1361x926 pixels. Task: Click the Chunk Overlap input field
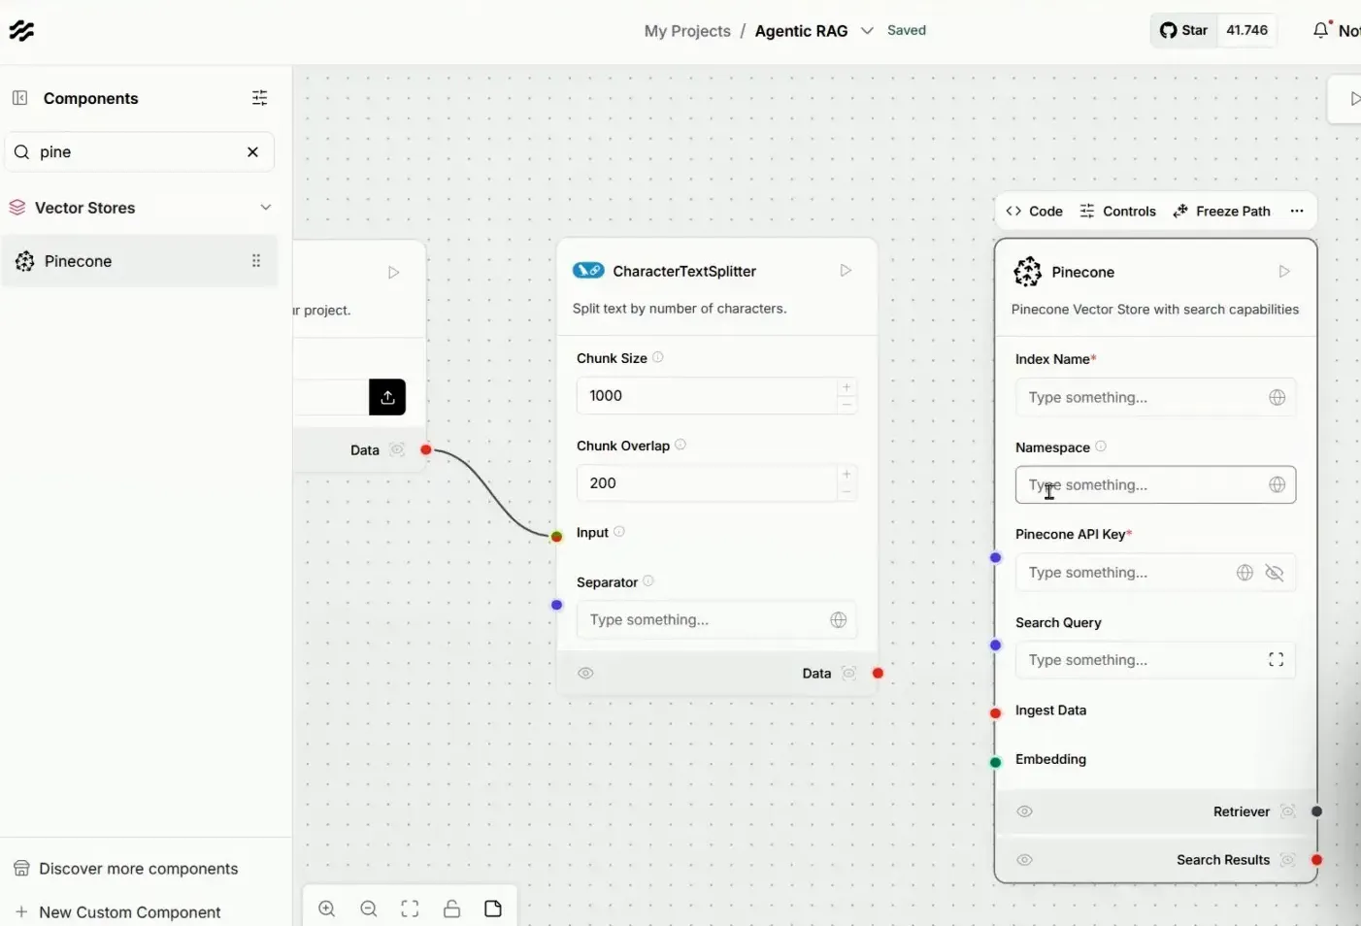click(716, 483)
